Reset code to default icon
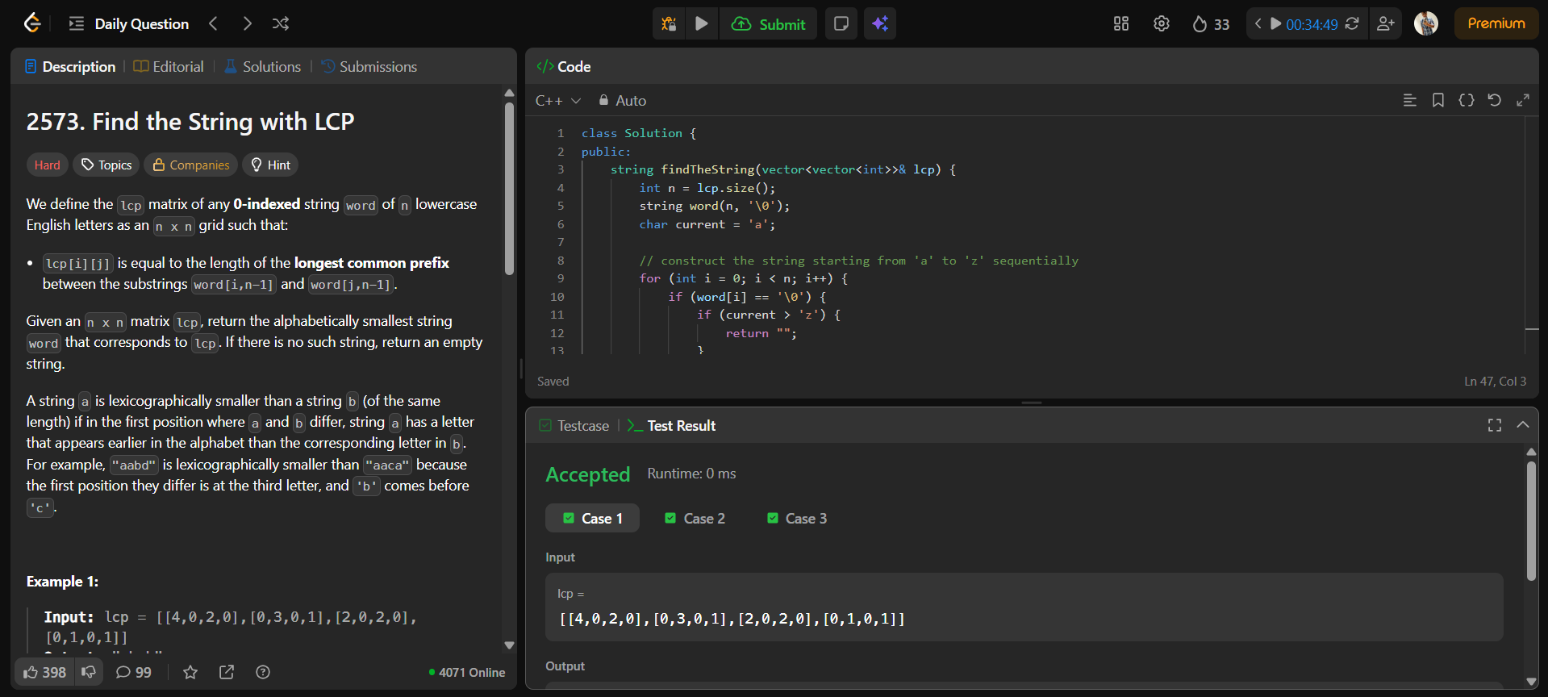Screen dimensions: 1548x697 point(1494,100)
